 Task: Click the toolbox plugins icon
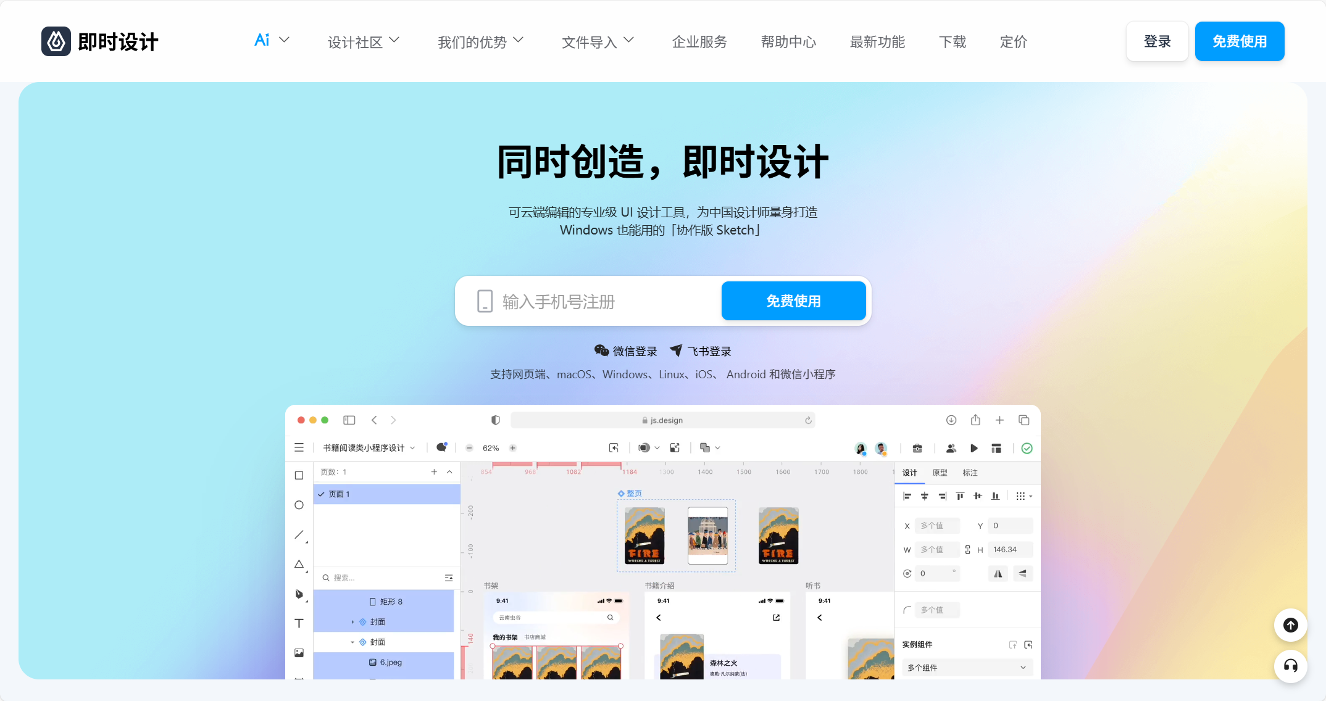click(917, 449)
